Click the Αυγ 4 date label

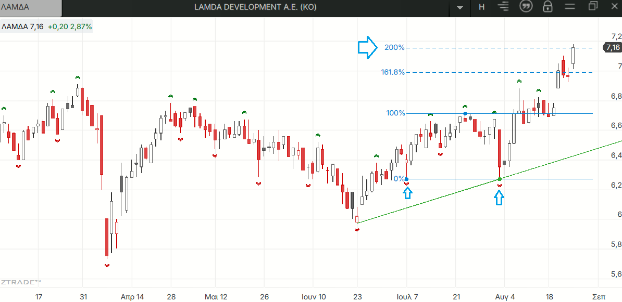(505, 296)
